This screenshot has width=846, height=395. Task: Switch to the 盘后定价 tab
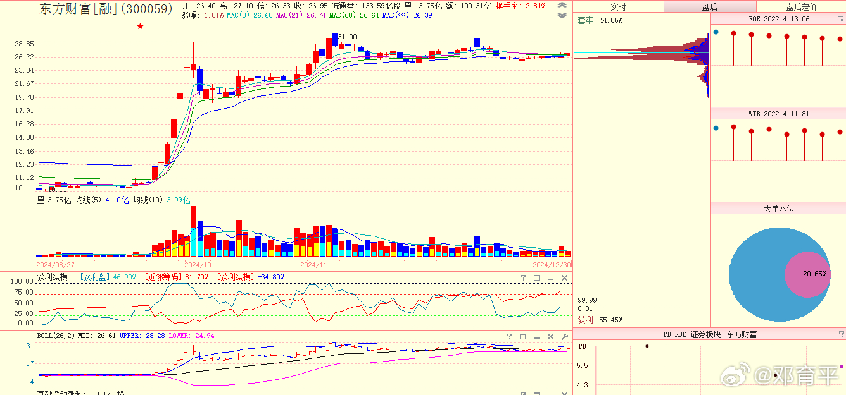[801, 7]
